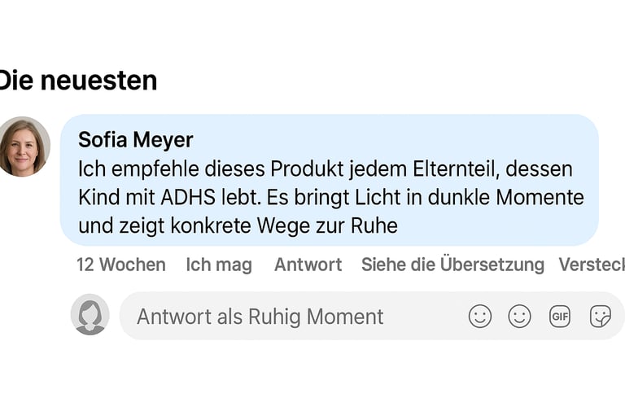
Task: Open the GIF picker
Action: [x=560, y=316]
